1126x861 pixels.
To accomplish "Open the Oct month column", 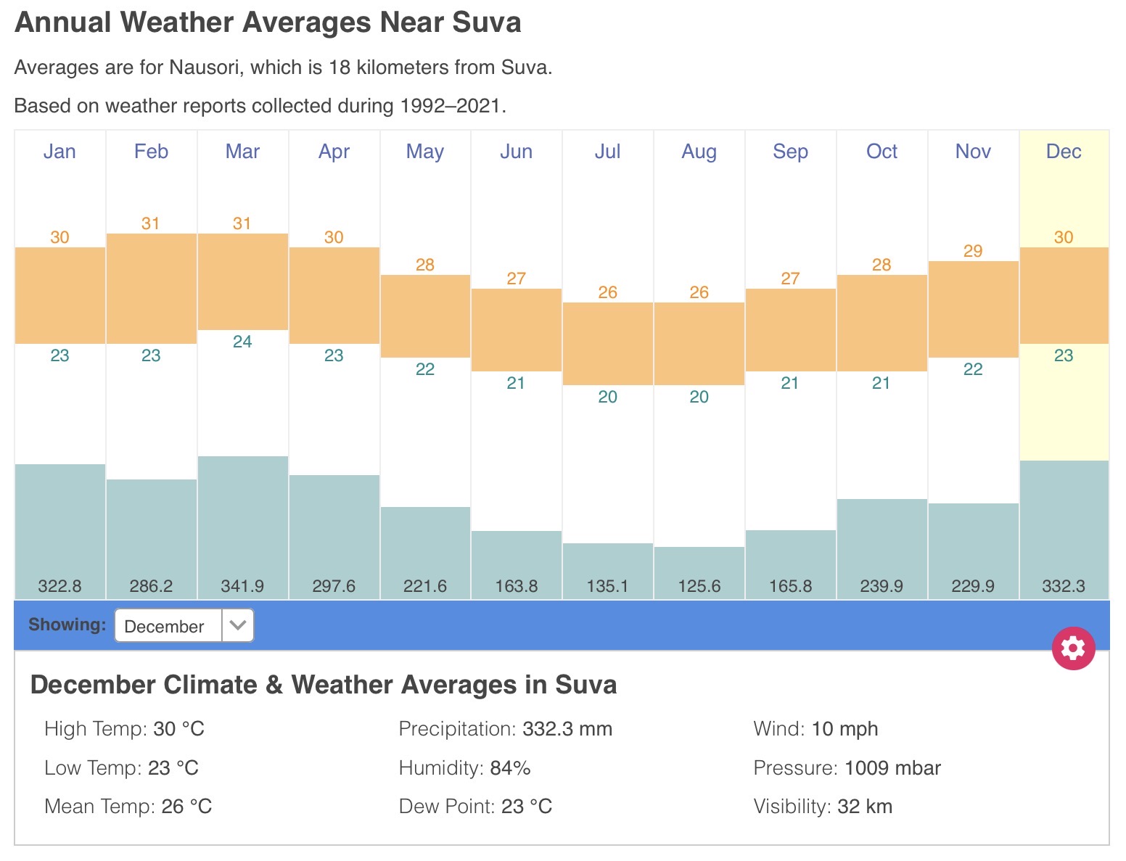I will 882,152.
